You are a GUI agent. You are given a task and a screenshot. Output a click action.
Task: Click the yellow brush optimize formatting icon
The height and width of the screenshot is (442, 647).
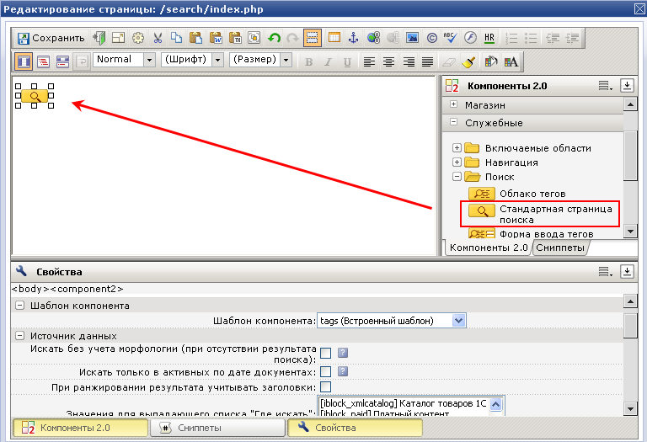click(x=468, y=61)
